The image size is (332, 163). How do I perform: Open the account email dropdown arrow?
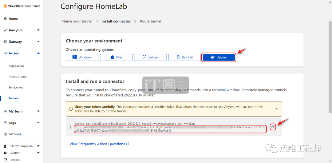[x=38, y=146]
